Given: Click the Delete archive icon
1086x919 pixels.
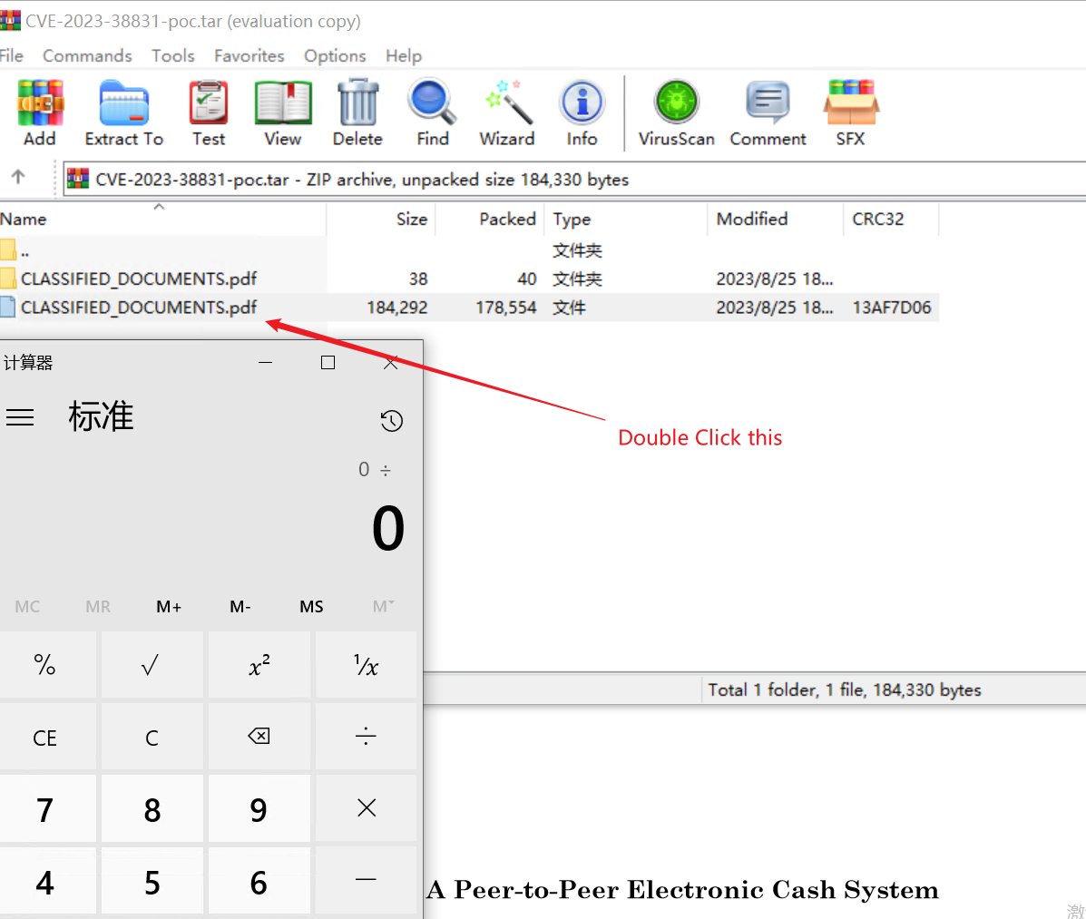Looking at the screenshot, I should [x=357, y=109].
